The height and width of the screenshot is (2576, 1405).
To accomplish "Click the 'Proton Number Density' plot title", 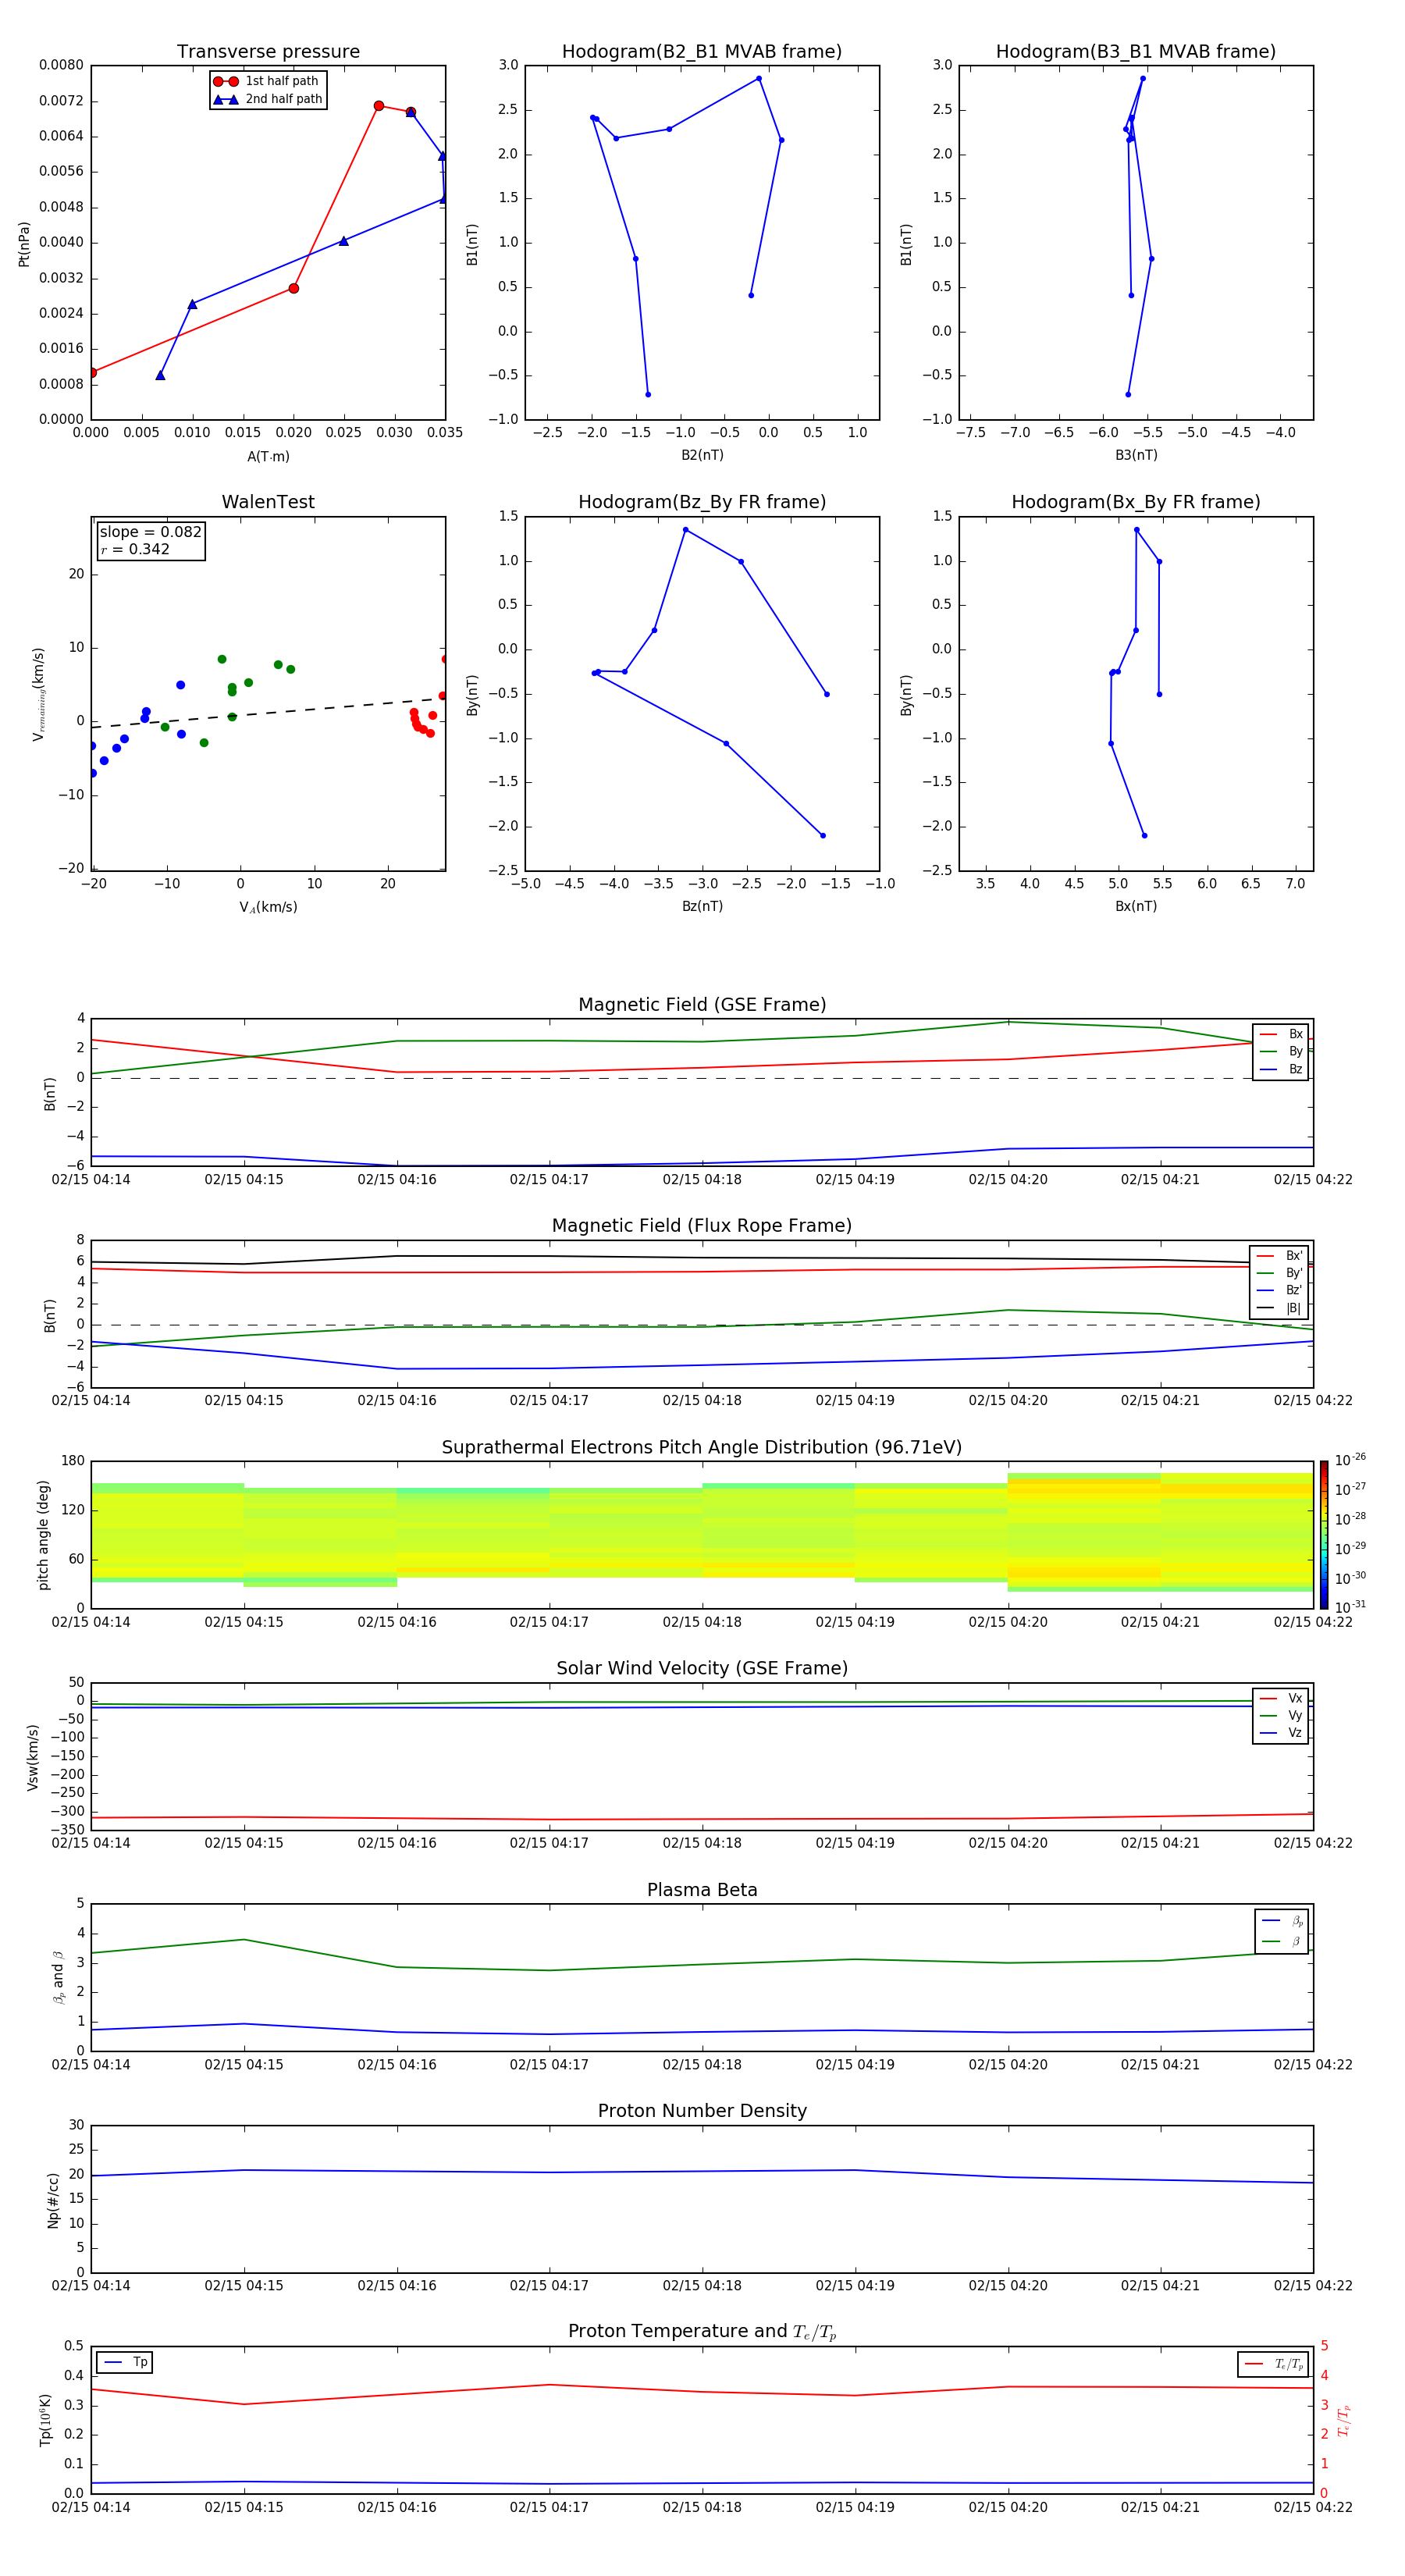I will pos(702,2111).
